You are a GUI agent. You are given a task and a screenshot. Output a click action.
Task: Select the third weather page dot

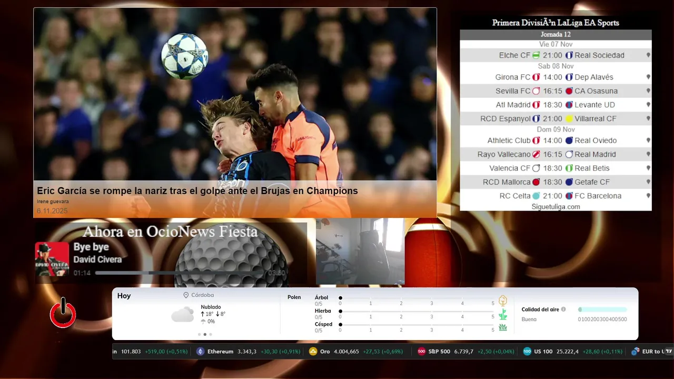(211, 334)
